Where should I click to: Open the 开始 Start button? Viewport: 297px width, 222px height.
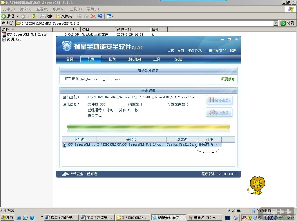pos(7,217)
